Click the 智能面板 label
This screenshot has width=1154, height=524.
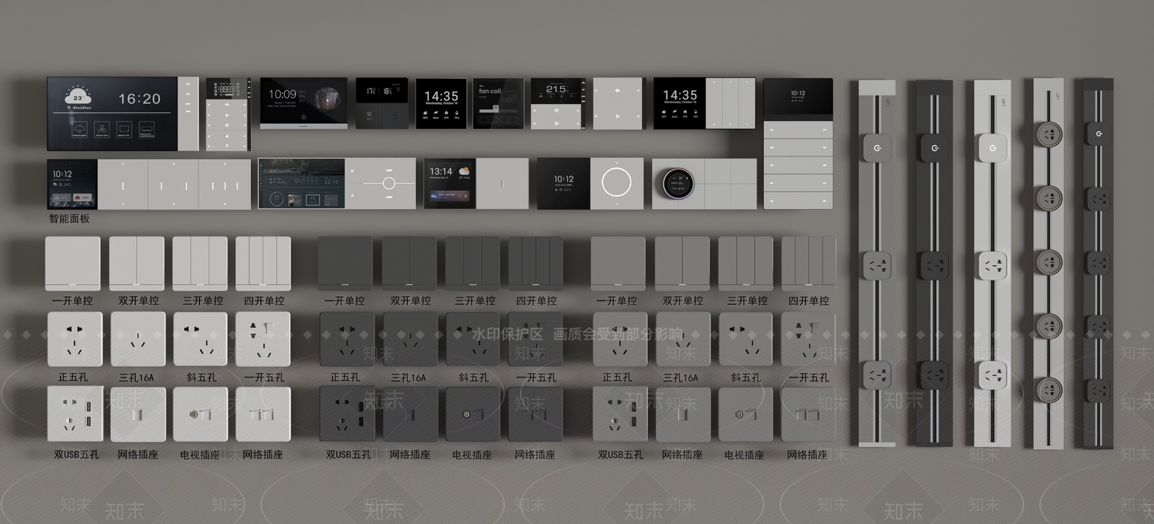coord(69,218)
